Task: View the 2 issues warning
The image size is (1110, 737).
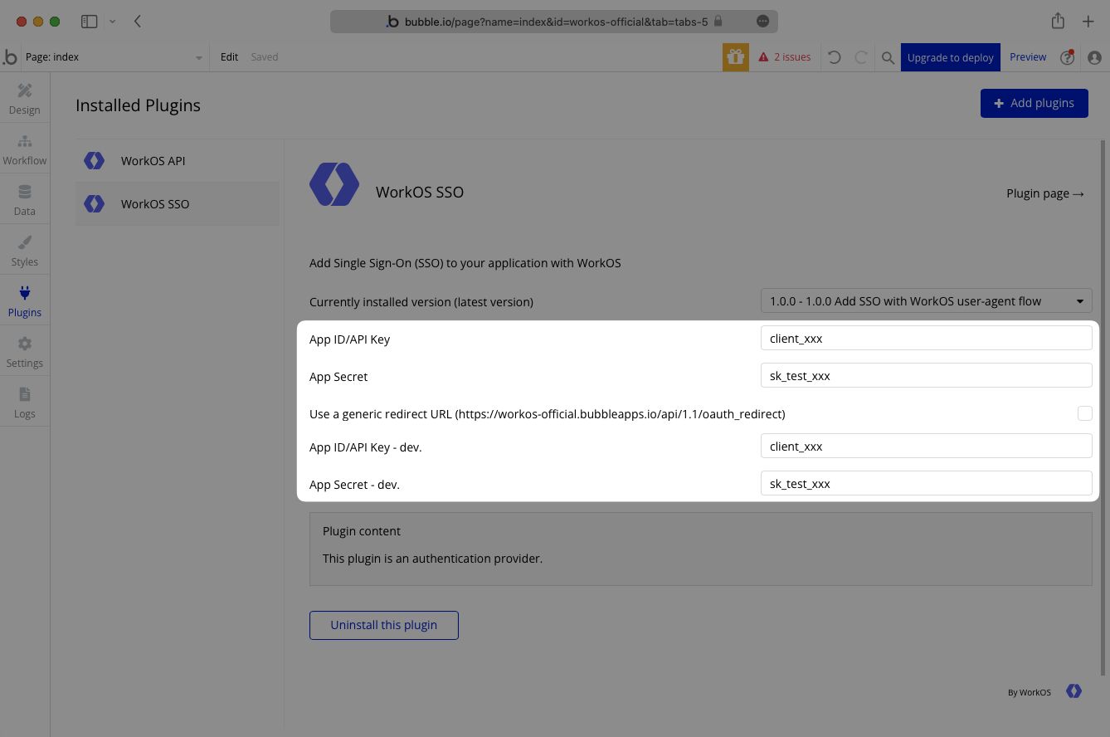Action: 785,57
